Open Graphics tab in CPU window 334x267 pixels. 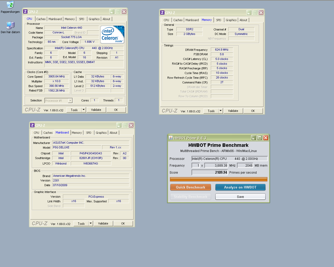pos(94,19)
